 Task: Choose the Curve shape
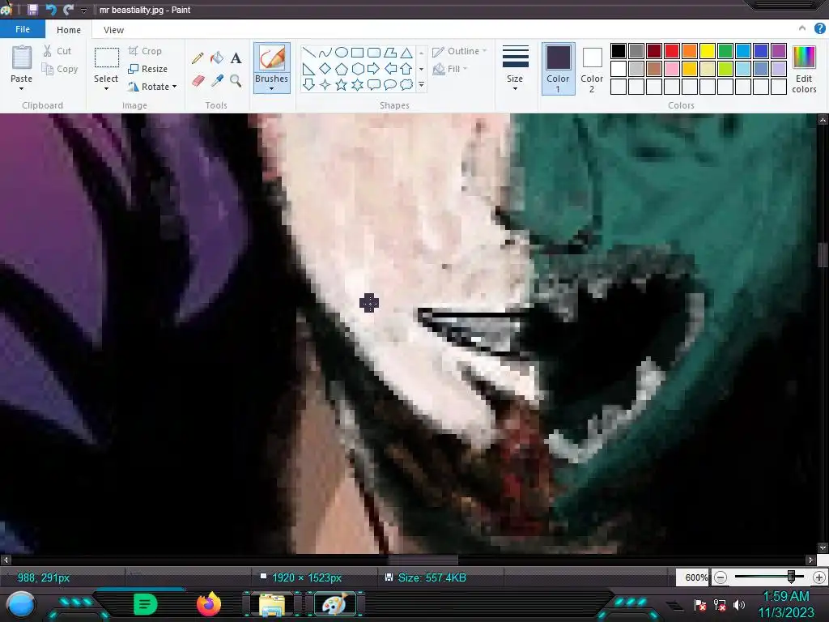pyautogui.click(x=325, y=53)
